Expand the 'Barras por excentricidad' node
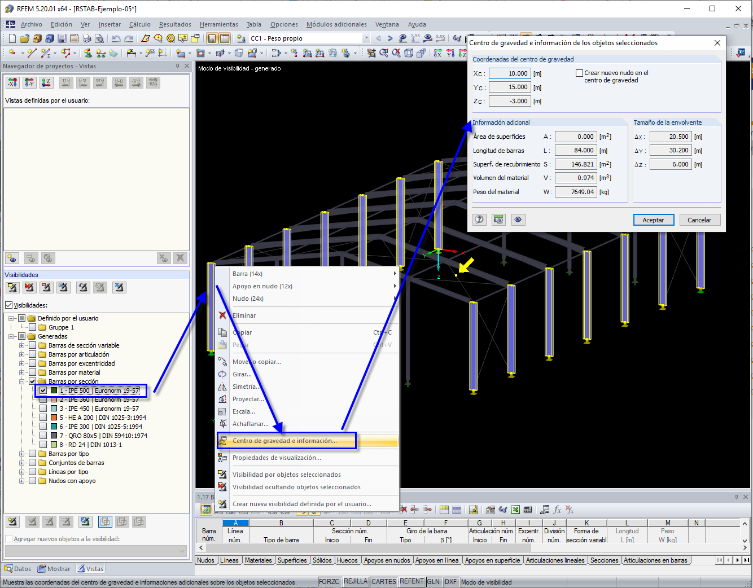Viewport: 753px width, 588px height. [22, 363]
